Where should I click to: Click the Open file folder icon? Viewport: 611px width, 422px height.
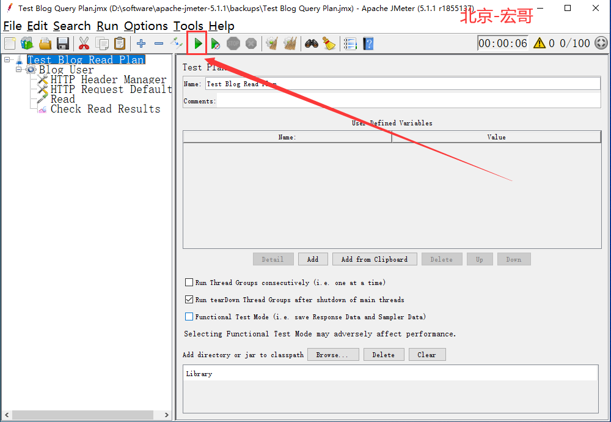(45, 43)
